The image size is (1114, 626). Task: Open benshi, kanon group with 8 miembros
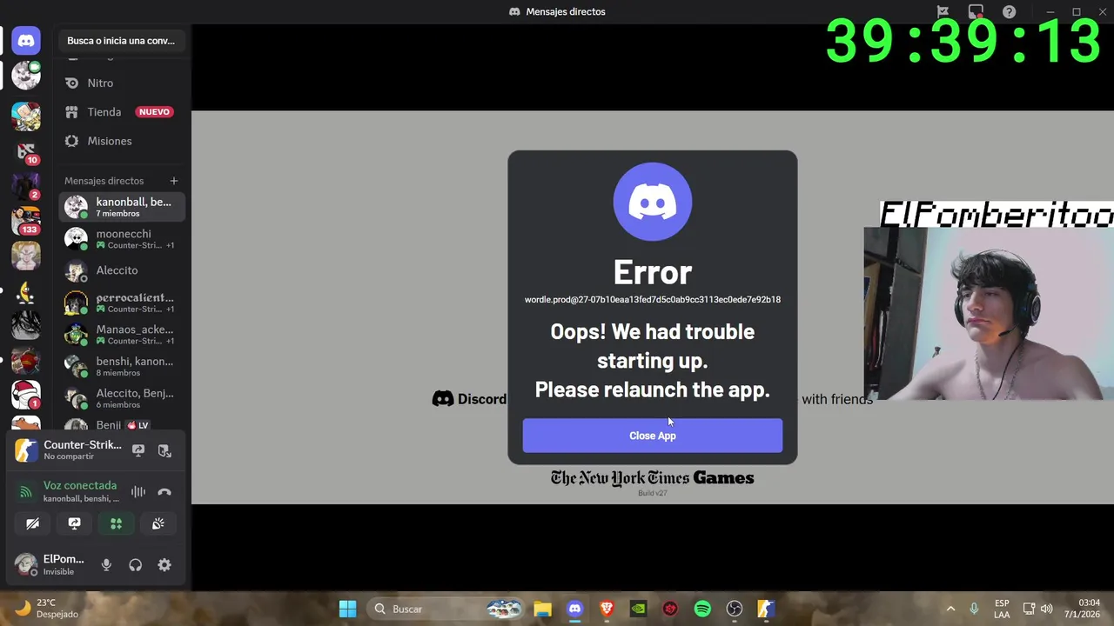(122, 366)
